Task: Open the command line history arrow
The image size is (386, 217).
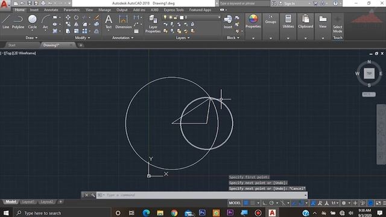Action: coord(306,195)
